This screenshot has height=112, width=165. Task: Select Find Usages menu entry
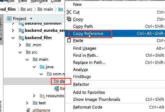coord(85,48)
